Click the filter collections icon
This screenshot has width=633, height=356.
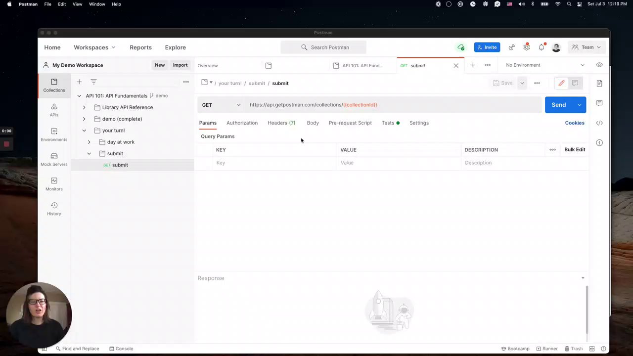tap(93, 82)
